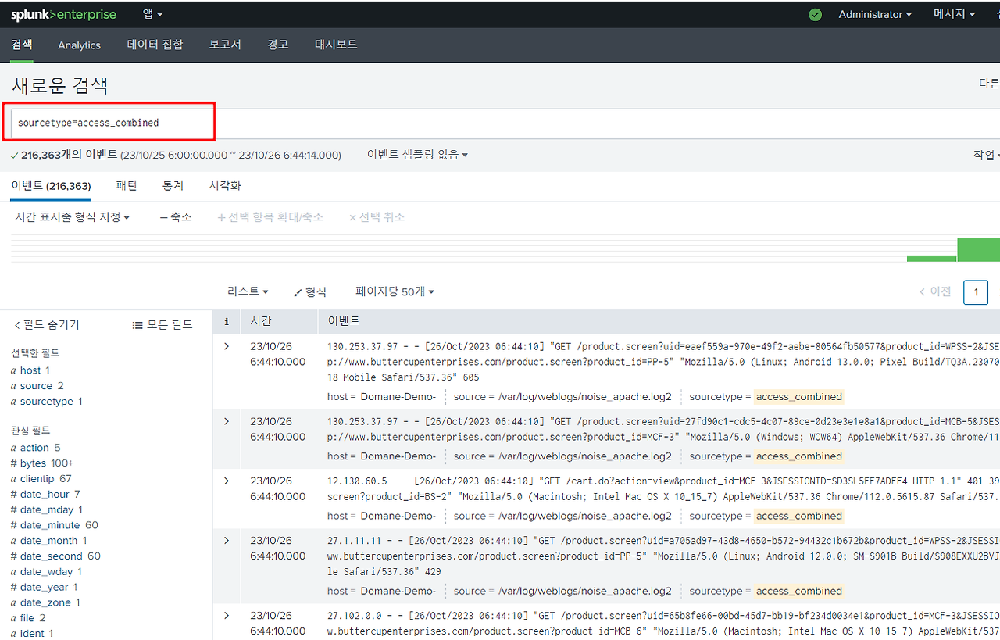Switch to the 패턴 tab
1000x640 pixels.
pos(127,185)
